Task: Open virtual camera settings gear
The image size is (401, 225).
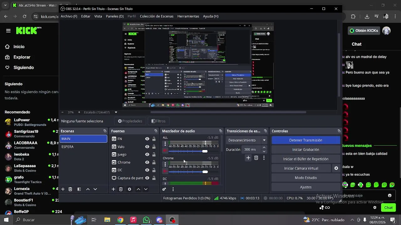Action: click(x=336, y=168)
